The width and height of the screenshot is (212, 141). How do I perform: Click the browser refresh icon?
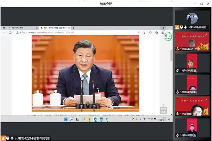10,32
